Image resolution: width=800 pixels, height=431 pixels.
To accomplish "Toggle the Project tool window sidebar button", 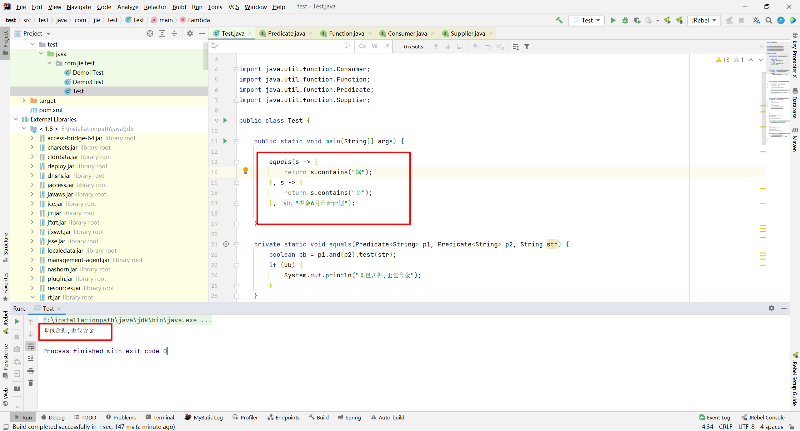I will coord(5,43).
